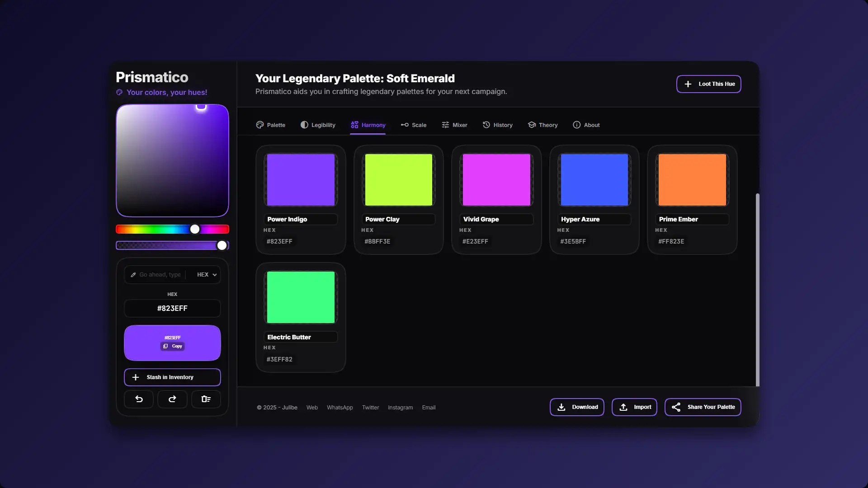Open the Mixer tab
868x488 pixels.
click(x=454, y=125)
